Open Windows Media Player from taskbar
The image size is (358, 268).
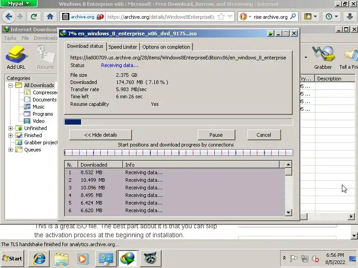click(83, 259)
